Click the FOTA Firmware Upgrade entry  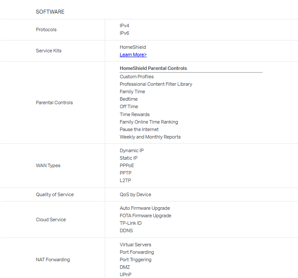point(145,216)
